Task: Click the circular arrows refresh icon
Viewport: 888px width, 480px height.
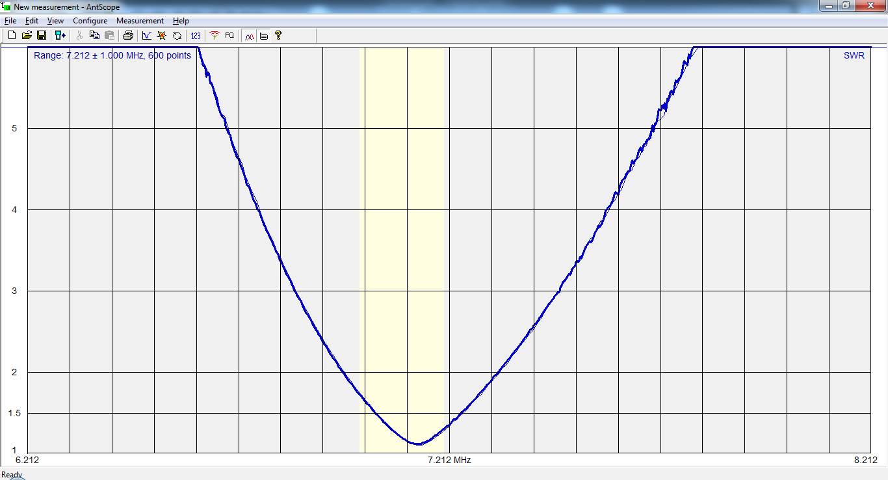Action: [177, 36]
